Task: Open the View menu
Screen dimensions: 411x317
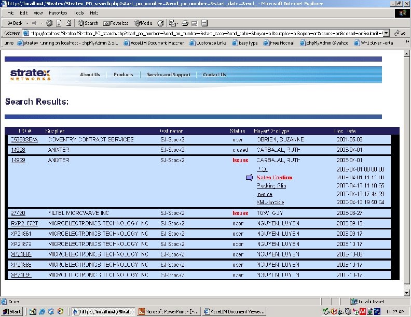Action: click(38, 13)
